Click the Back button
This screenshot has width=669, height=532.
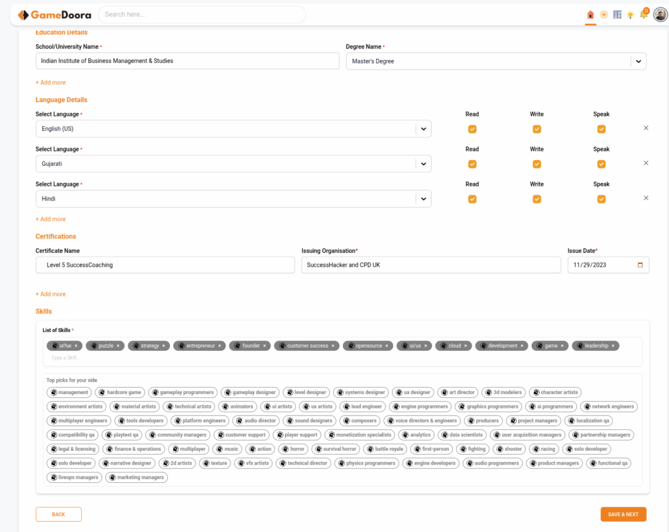pos(58,514)
